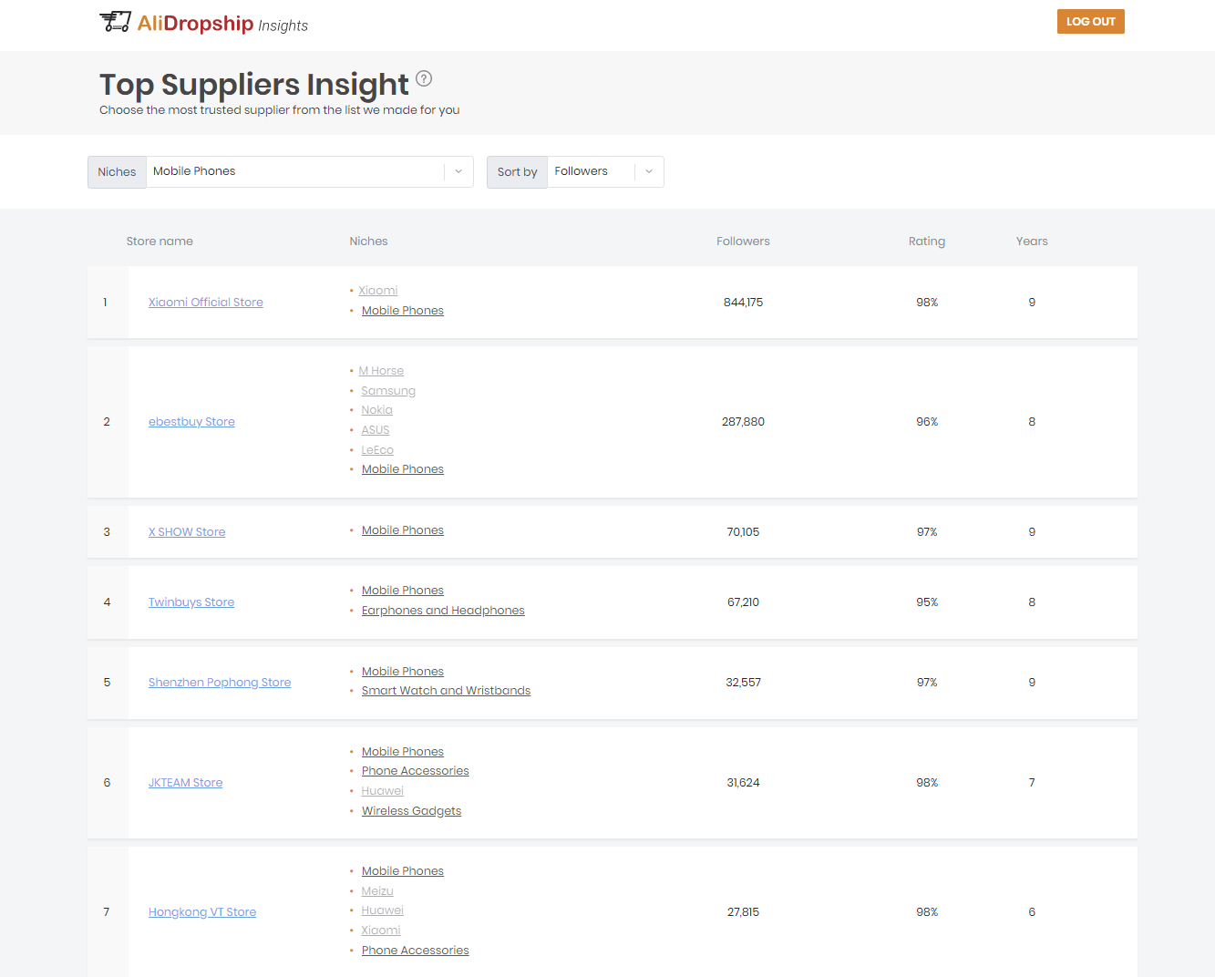1215x977 pixels.
Task: Open the Xiaomi Official Store page
Action: tap(205, 302)
